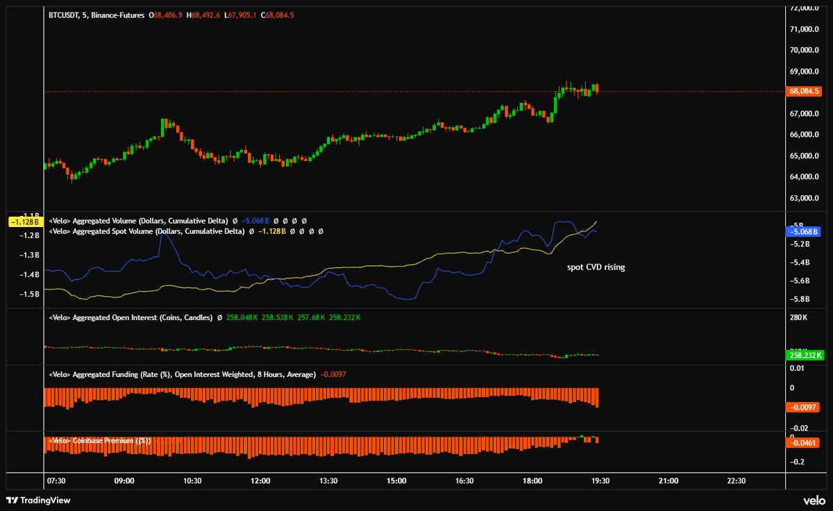The height and width of the screenshot is (511, 833).
Task: Click the 16:30 time axis label
Action: click(464, 481)
